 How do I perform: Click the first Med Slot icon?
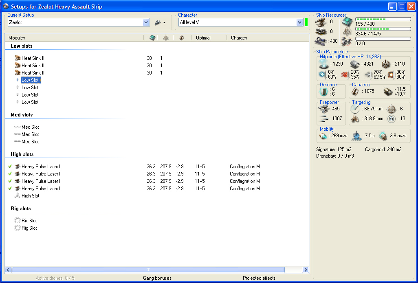(18, 127)
